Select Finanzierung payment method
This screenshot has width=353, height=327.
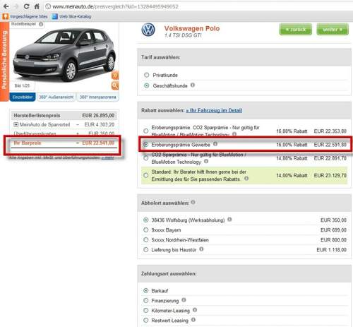(x=146, y=301)
